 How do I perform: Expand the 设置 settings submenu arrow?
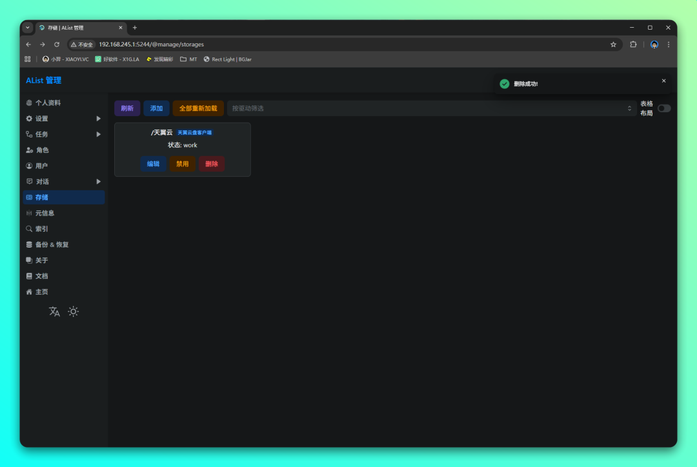pyautogui.click(x=99, y=119)
